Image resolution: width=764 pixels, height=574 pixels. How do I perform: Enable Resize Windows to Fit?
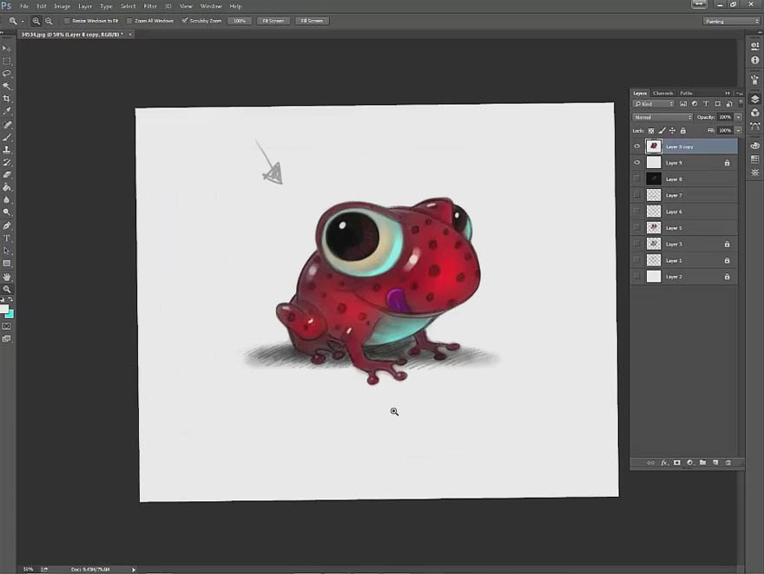(x=67, y=21)
